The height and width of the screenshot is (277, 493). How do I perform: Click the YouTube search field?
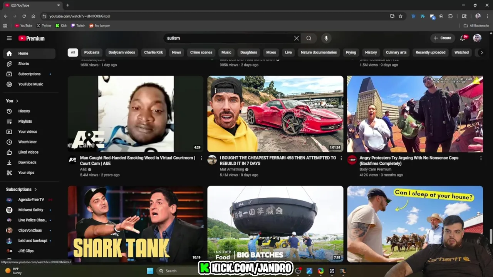pos(229,38)
